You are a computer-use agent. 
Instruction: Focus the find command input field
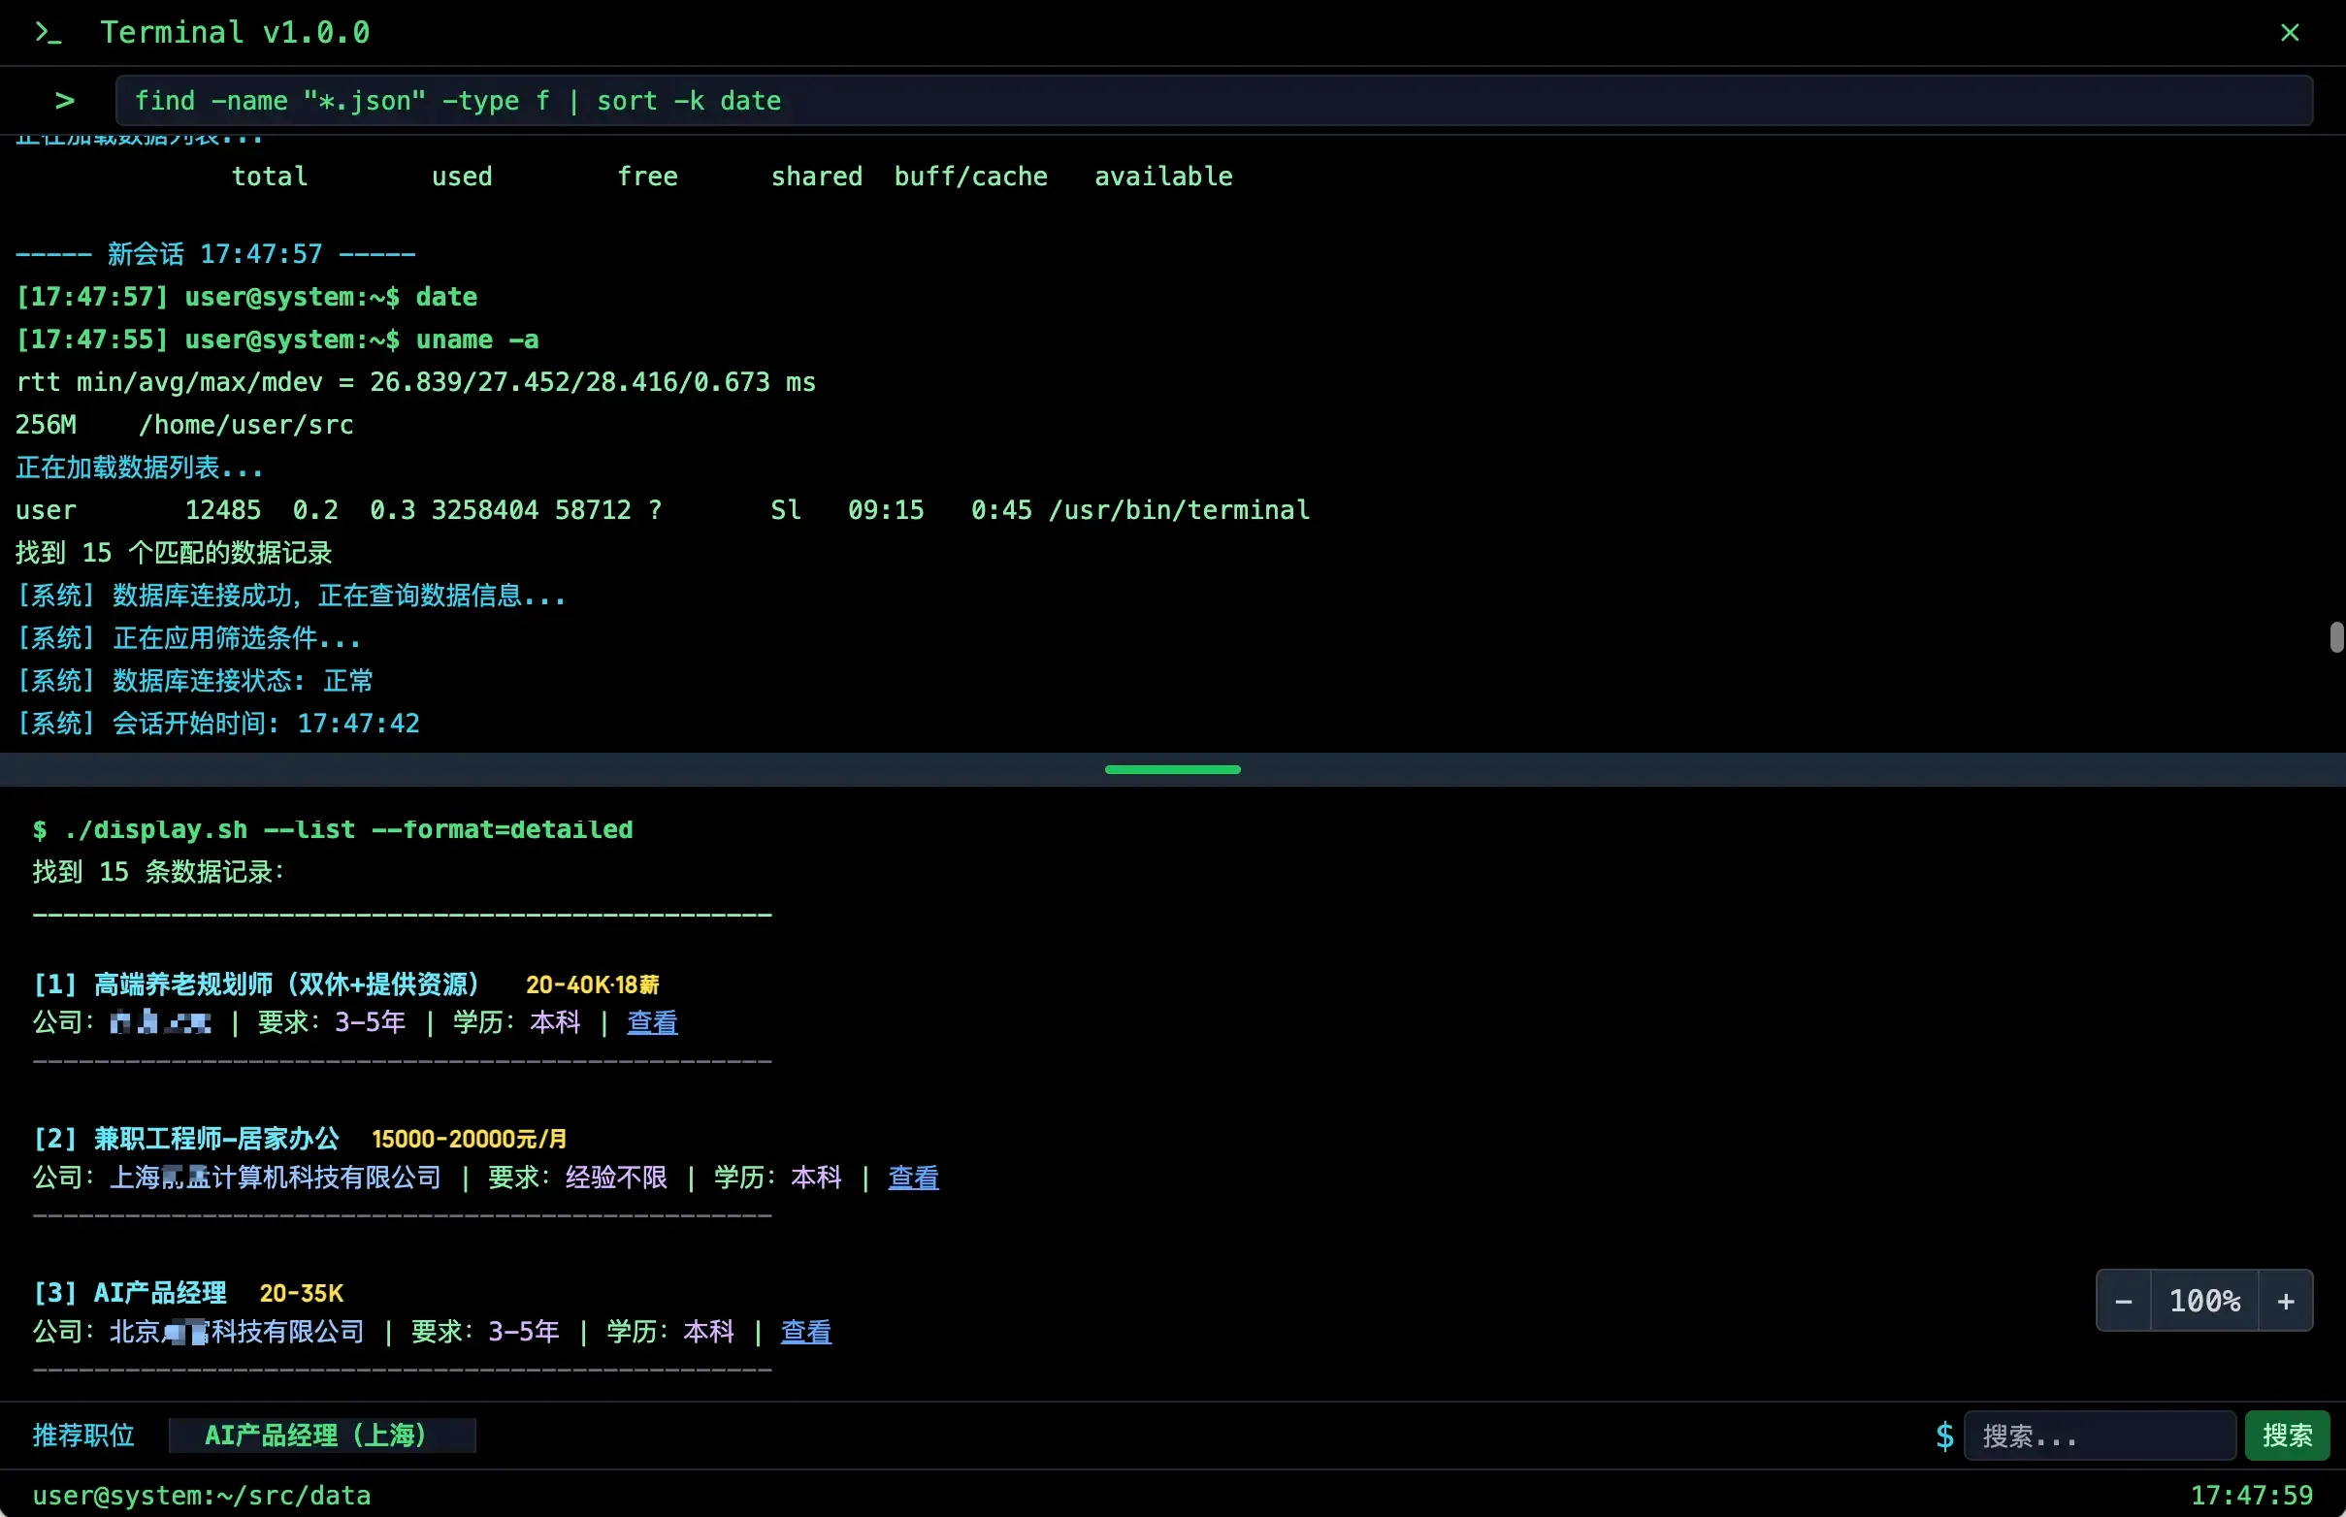click(1212, 101)
